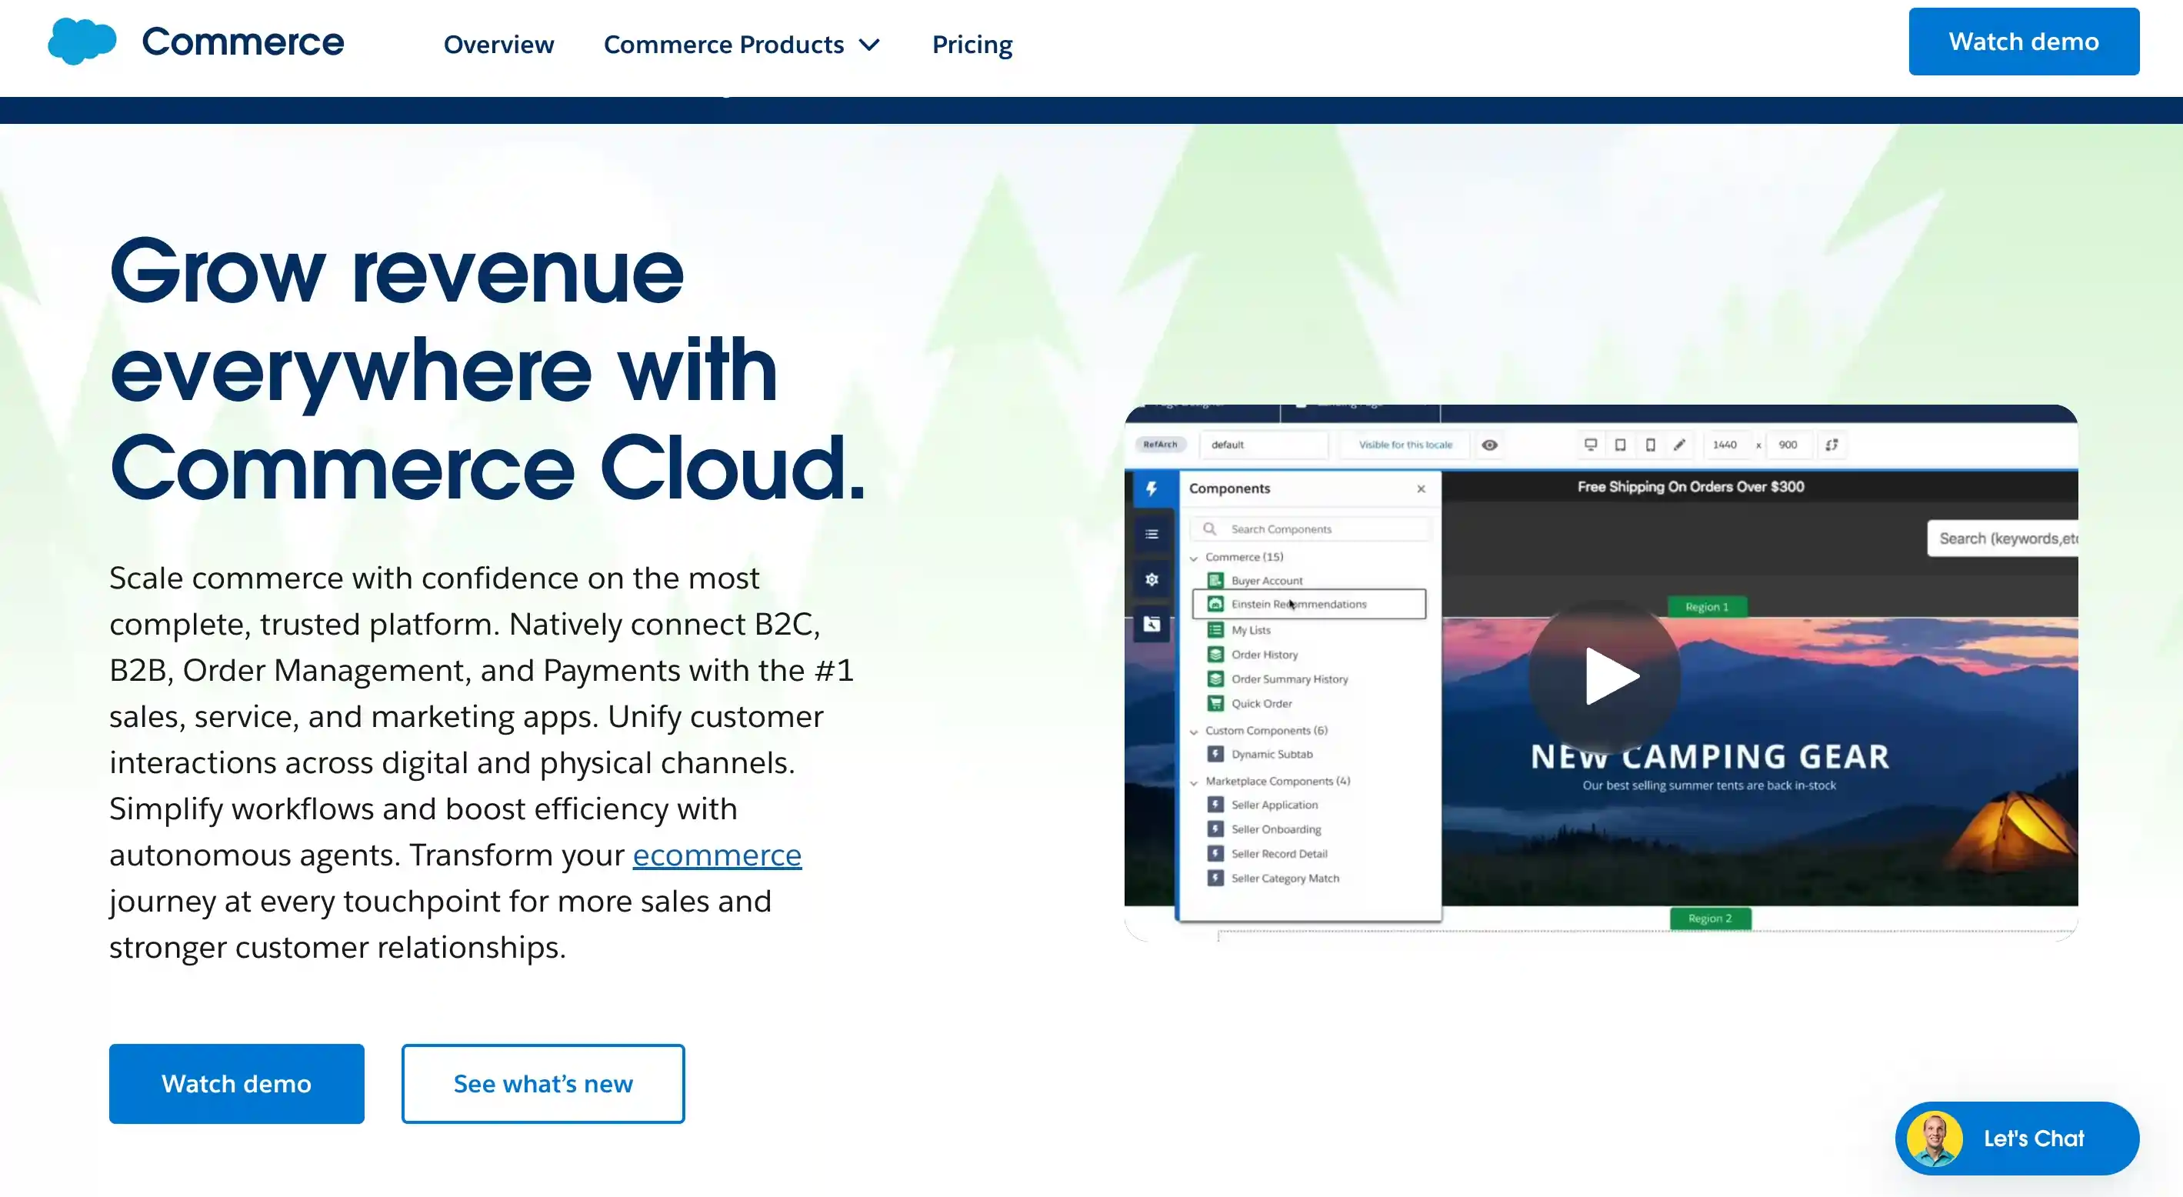
Task: Click the Search Components field
Action: 1311,529
